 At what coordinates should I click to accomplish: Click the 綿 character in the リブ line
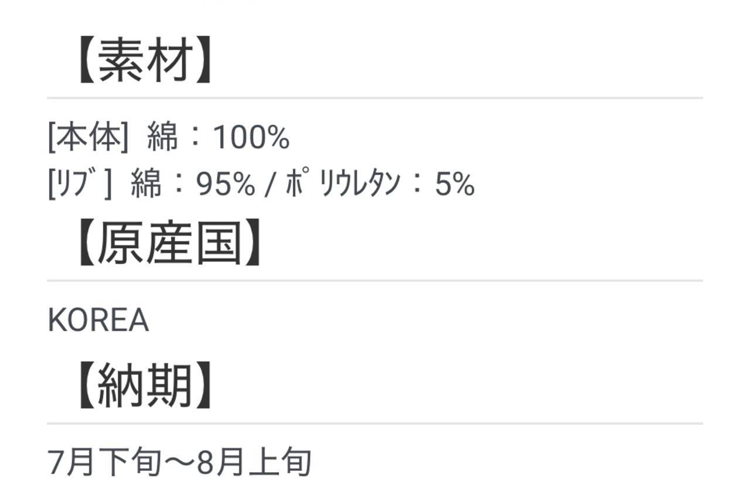(x=146, y=185)
